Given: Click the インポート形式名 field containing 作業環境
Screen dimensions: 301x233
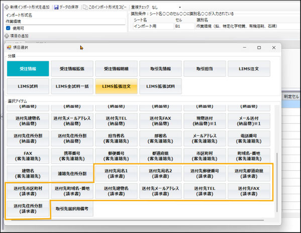Looking at the screenshot, I should tap(65, 22).
